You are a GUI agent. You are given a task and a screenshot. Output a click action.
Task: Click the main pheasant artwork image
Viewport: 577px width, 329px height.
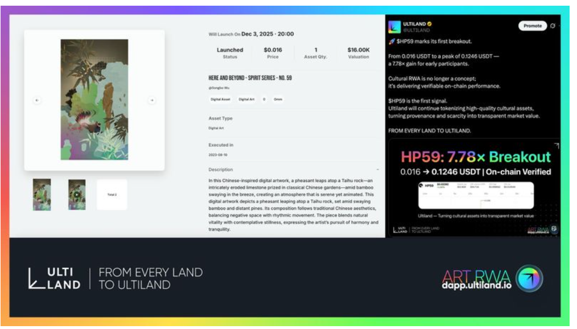click(x=94, y=100)
